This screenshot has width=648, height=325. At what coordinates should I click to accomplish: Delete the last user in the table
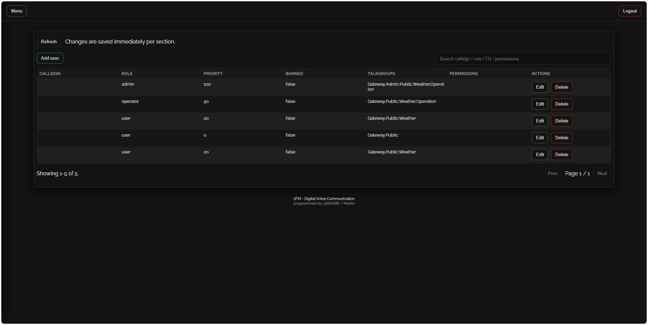tap(561, 155)
